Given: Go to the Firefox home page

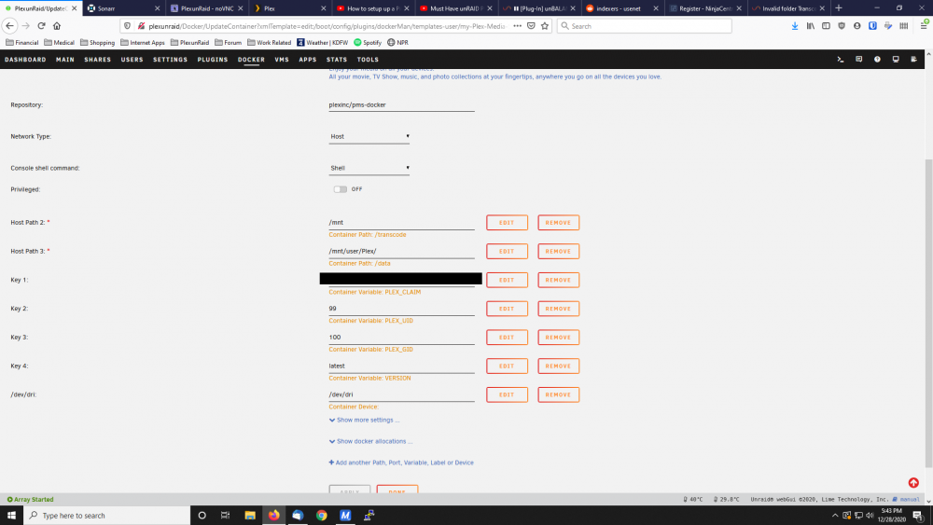Looking at the screenshot, I should (57, 26).
